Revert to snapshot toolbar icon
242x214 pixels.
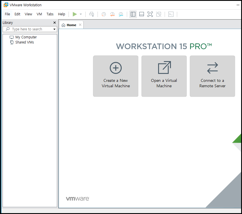(x=112, y=14)
